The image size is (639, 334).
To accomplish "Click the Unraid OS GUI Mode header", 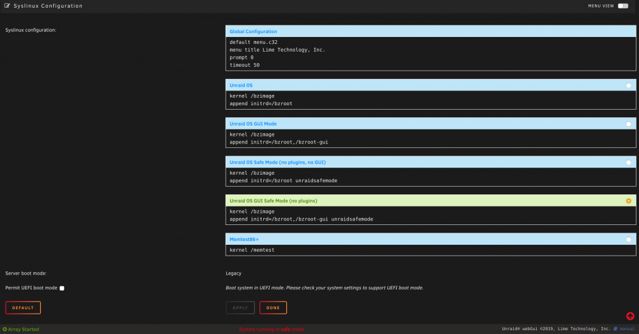I will tap(431, 124).
